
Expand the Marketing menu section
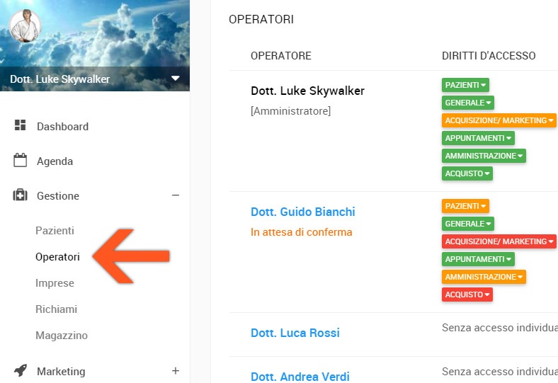(x=176, y=371)
